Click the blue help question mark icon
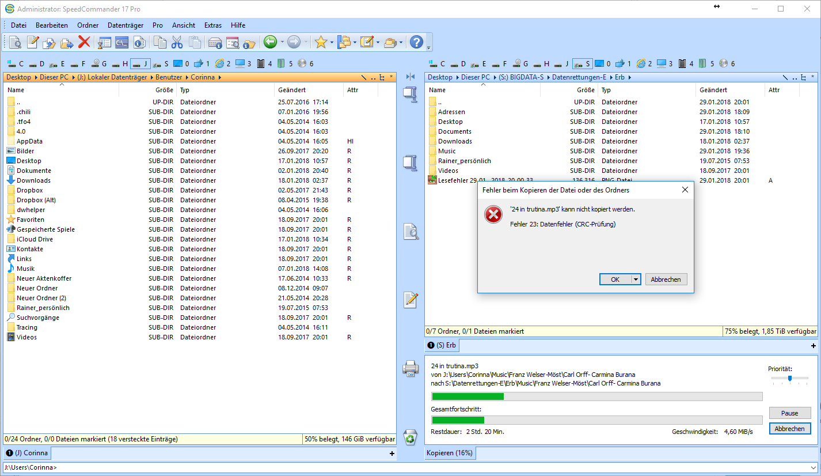This screenshot has width=821, height=476. [x=416, y=42]
